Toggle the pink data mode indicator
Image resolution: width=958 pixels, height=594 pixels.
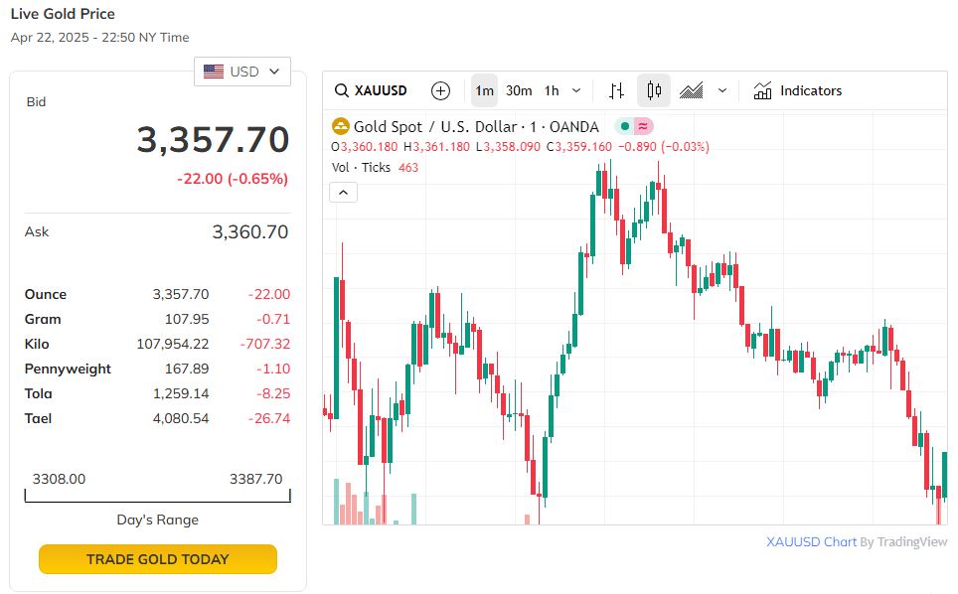pos(643,126)
